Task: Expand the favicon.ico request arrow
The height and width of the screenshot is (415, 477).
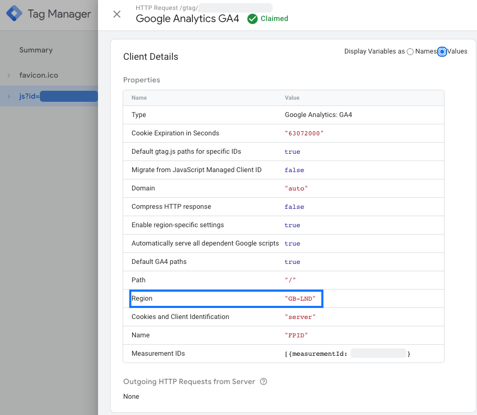Action: [x=9, y=76]
